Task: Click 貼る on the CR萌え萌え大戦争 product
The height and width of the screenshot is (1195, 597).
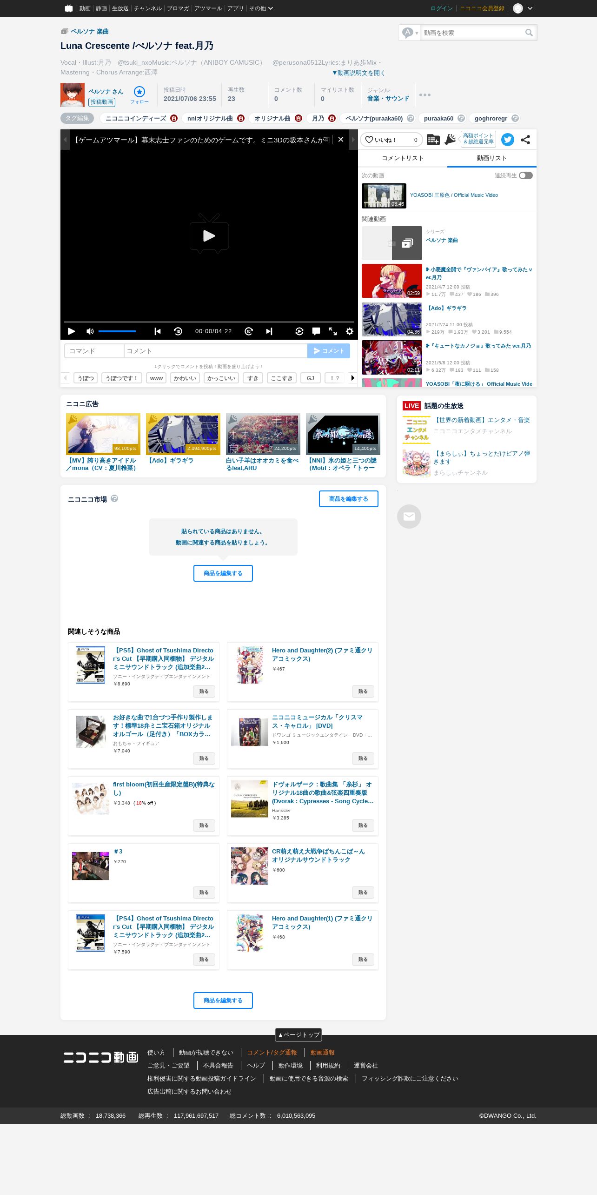Action: coord(363,893)
